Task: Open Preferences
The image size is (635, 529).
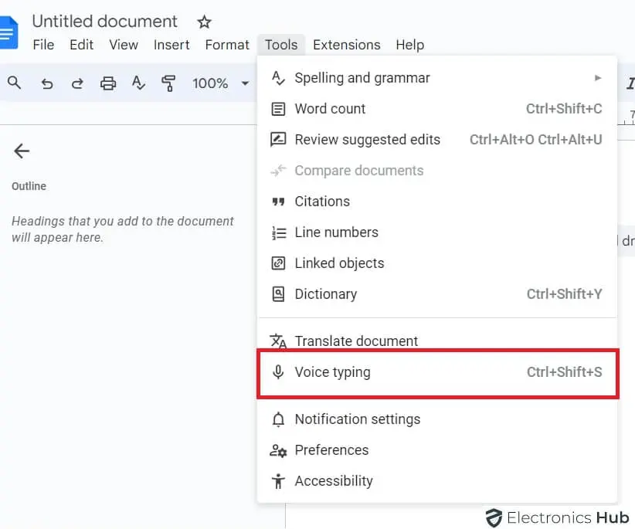Action: [437, 450]
